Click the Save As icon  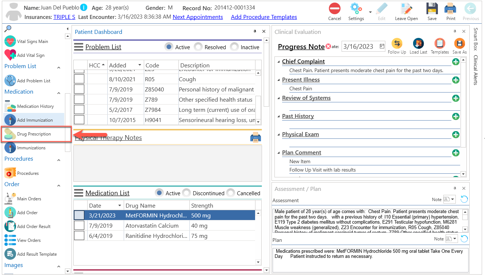[x=459, y=44]
